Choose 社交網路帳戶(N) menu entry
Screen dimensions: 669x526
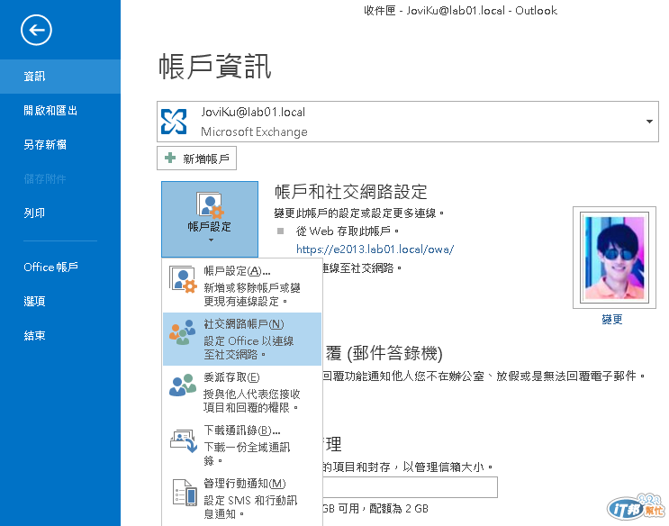click(242, 339)
